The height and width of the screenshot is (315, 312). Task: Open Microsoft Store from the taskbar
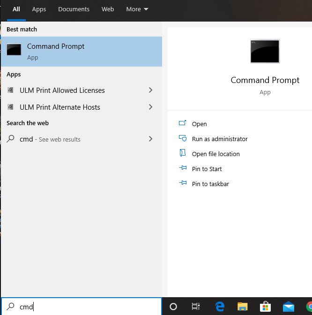tap(265, 307)
